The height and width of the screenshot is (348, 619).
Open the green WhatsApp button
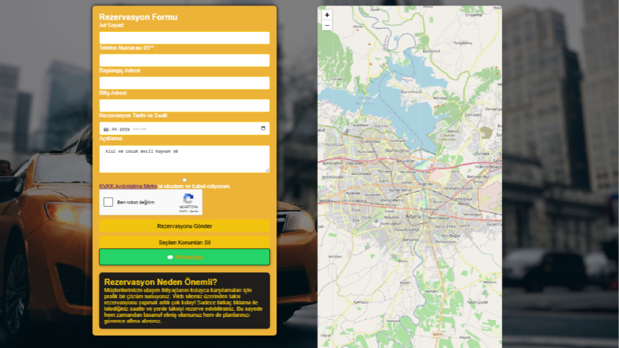[184, 257]
